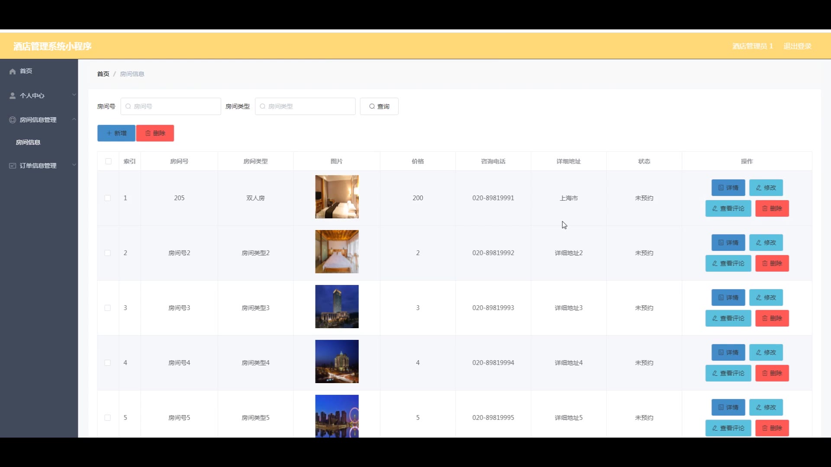Click 查看评论 for 房间号2 row
Image resolution: width=831 pixels, height=467 pixels.
pos(728,263)
